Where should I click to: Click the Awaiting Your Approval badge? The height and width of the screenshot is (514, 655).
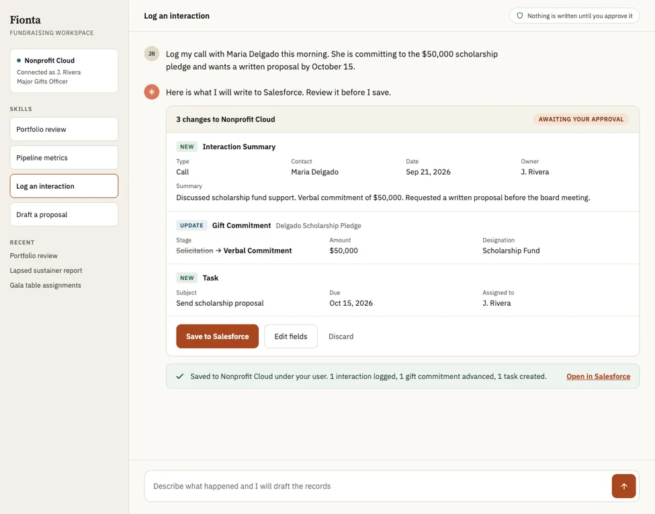(580, 119)
